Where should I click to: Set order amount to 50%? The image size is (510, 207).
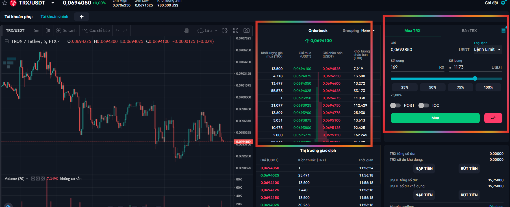coord(433,87)
